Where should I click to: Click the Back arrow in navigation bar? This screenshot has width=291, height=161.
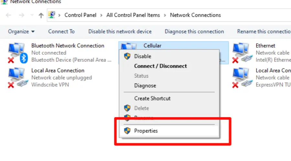(x=8, y=15)
